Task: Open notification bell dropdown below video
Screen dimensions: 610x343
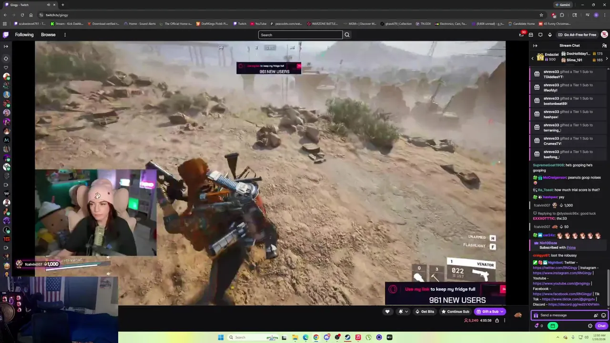Action: [x=403, y=312]
